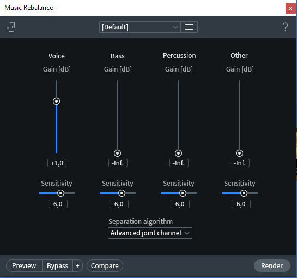Select the Voice sensitivity 6,0 field
The image size is (297, 278).
pyautogui.click(x=58, y=204)
